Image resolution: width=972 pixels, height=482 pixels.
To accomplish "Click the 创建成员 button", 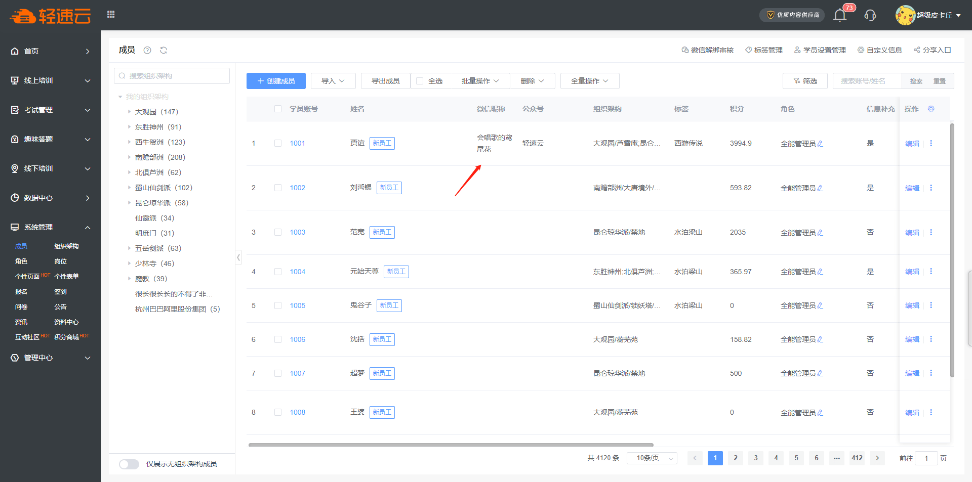I will pos(276,81).
